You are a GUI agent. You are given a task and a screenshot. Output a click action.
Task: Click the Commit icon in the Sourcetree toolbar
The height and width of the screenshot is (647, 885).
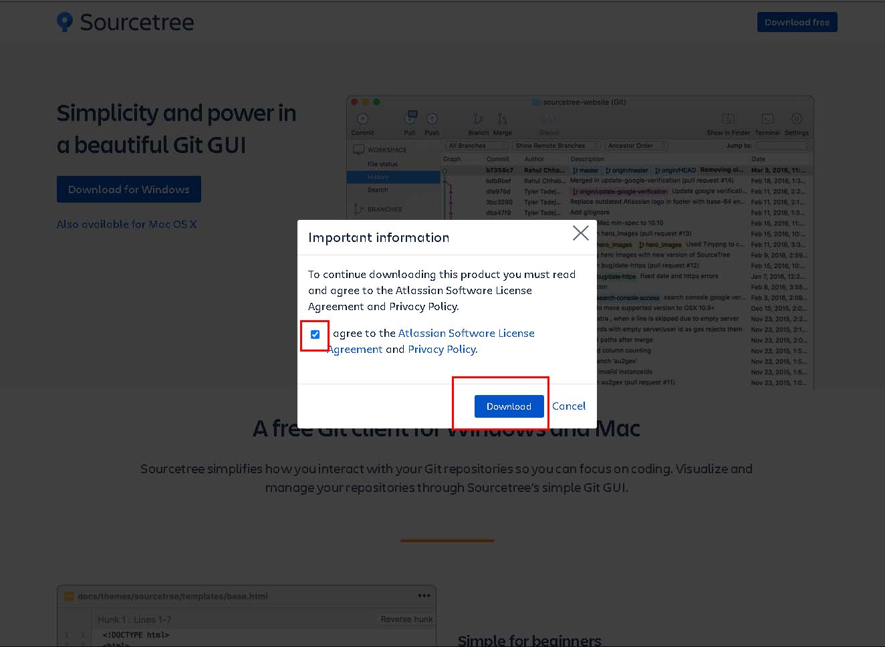[x=362, y=119]
